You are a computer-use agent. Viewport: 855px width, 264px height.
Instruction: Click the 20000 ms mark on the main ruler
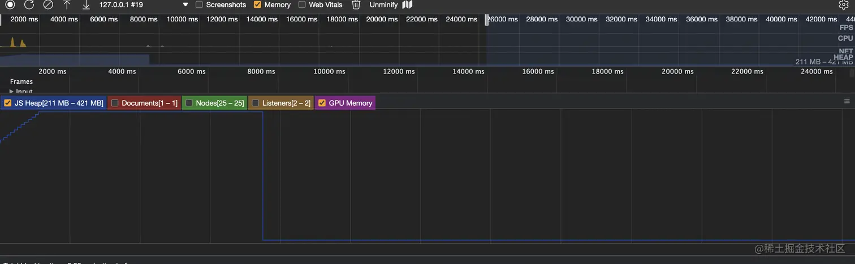pyautogui.click(x=678, y=71)
